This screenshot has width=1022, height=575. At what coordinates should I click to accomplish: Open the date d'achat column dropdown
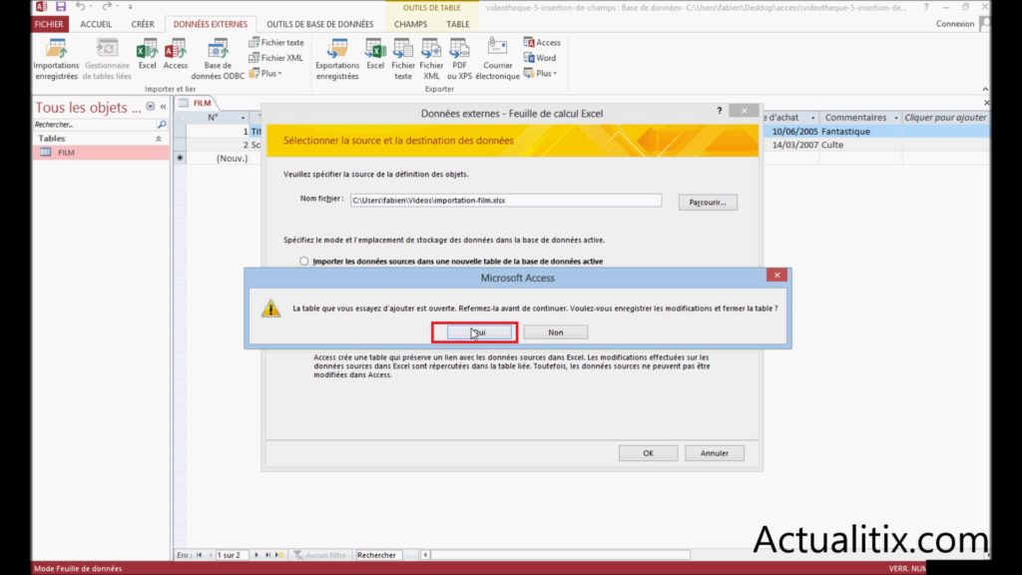[812, 118]
